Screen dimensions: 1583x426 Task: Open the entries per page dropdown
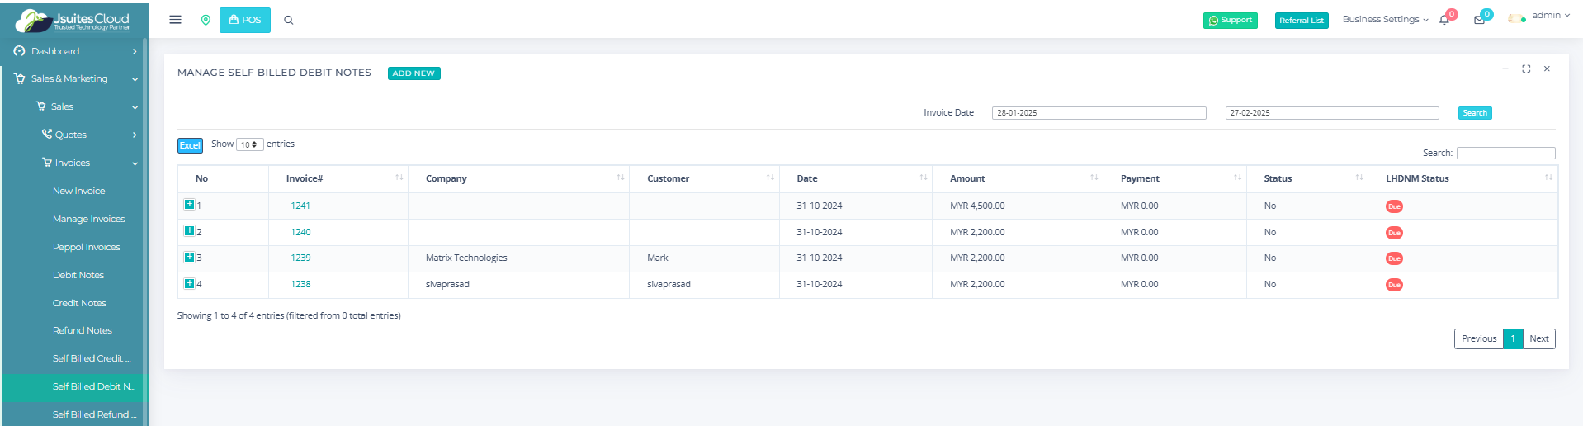(x=249, y=144)
